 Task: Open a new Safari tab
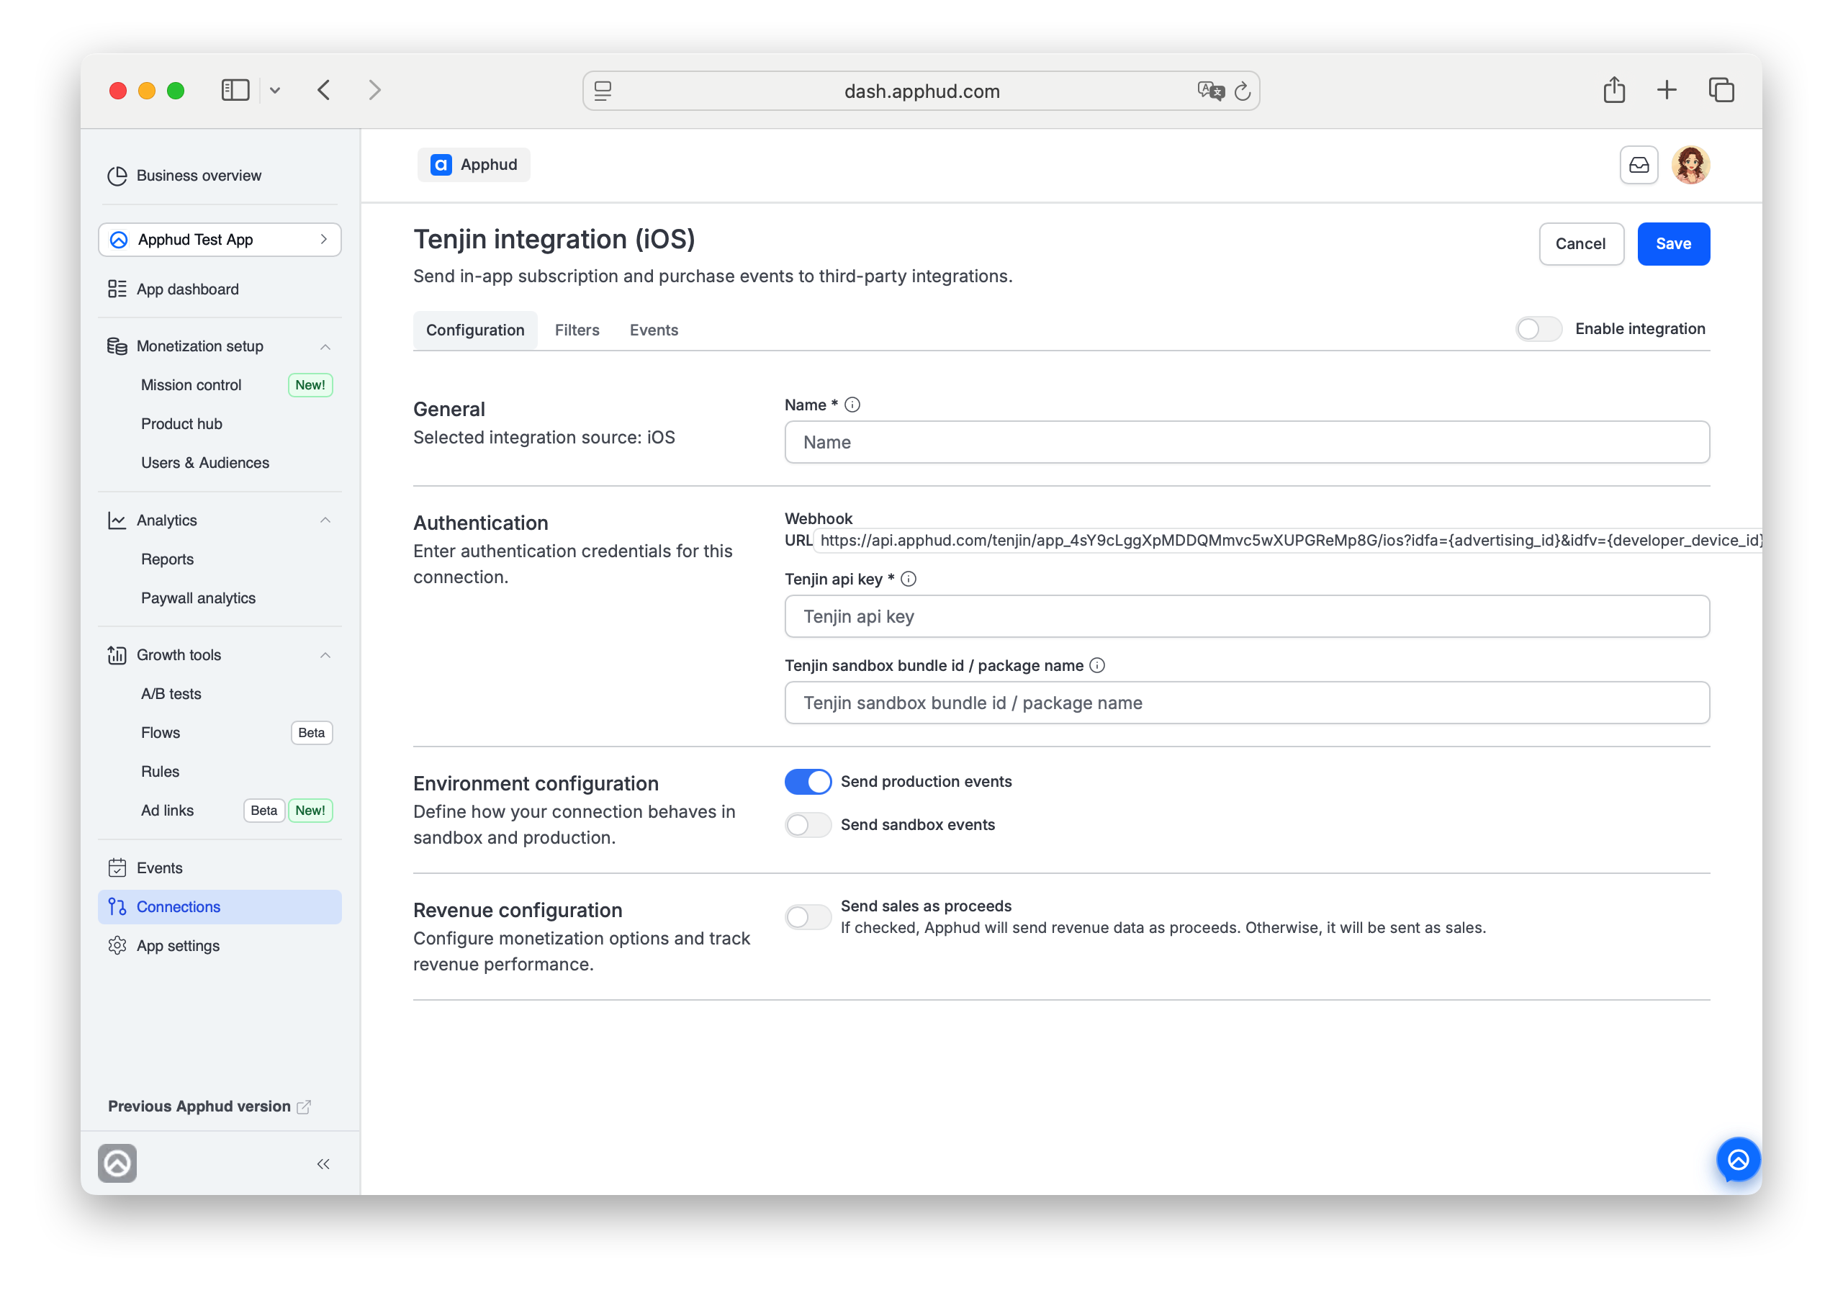click(1667, 90)
